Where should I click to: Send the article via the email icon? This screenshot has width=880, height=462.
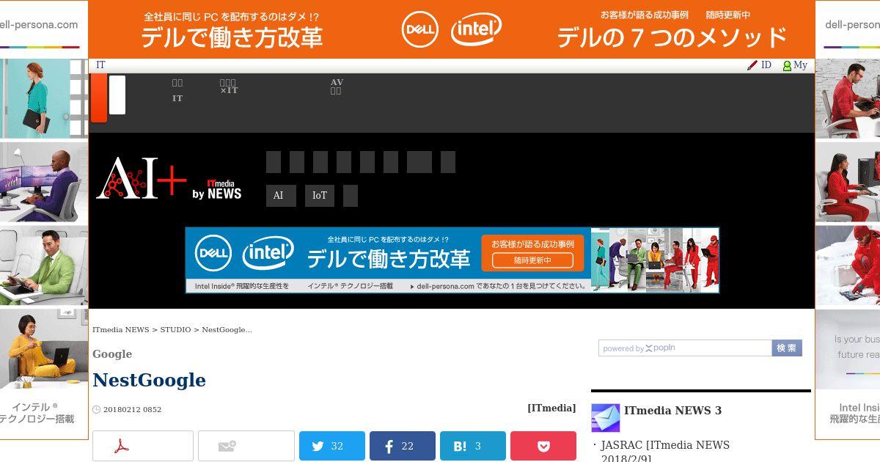point(246,446)
